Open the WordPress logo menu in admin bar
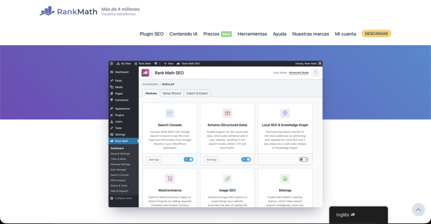This screenshot has width=431, height=224. [112, 64]
